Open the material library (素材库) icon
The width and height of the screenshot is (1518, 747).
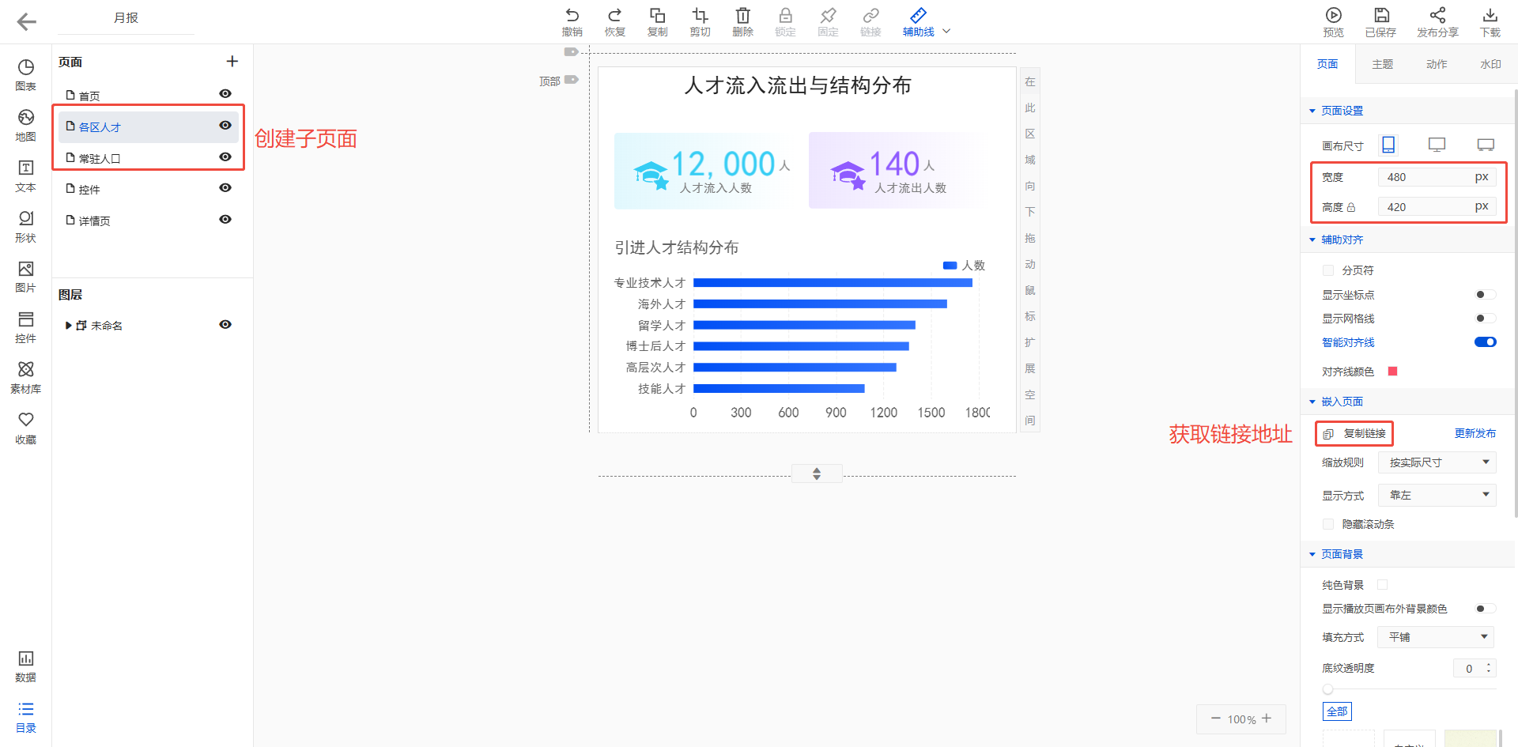tap(26, 370)
